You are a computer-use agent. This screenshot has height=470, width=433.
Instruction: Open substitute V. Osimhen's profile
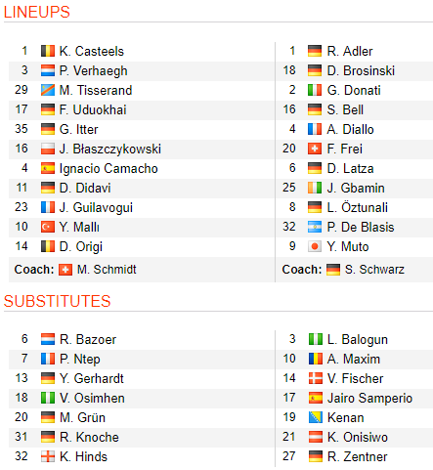[92, 398]
